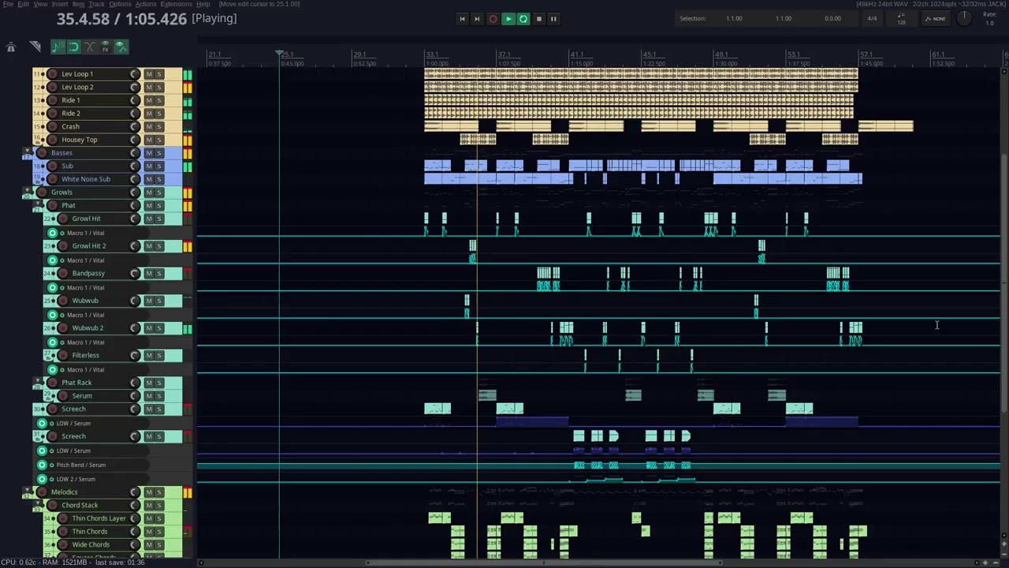Screen dimensions: 1009x568
Task: Mute the Wubwub track
Action: (x=149, y=301)
